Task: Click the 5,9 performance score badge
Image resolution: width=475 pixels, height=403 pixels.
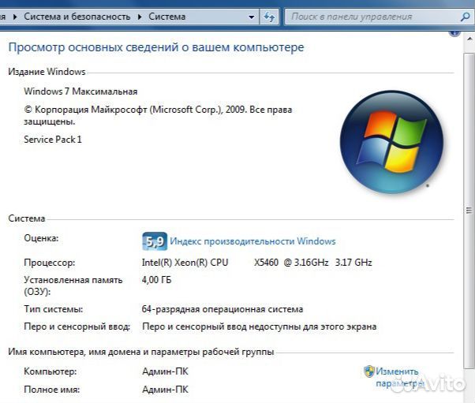Action: (154, 241)
